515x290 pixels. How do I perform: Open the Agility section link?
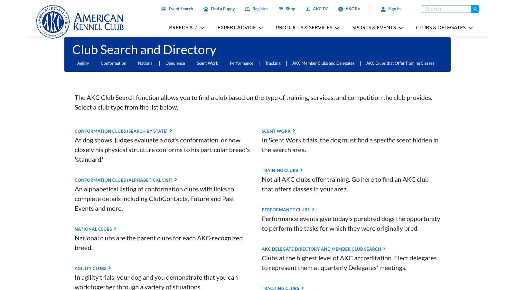coord(83,63)
